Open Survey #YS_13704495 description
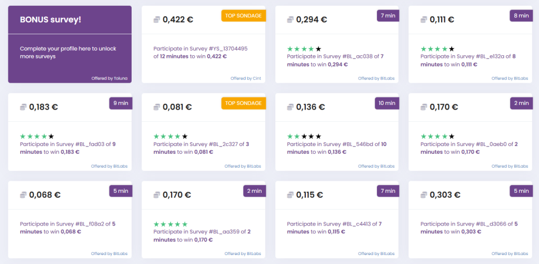Image resolution: width=539 pixels, height=264 pixels. click(201, 52)
